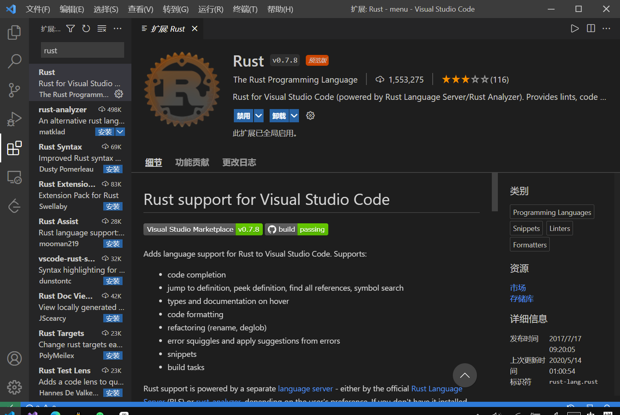
Task: Open the 帮助(H) menu
Action: point(280,9)
